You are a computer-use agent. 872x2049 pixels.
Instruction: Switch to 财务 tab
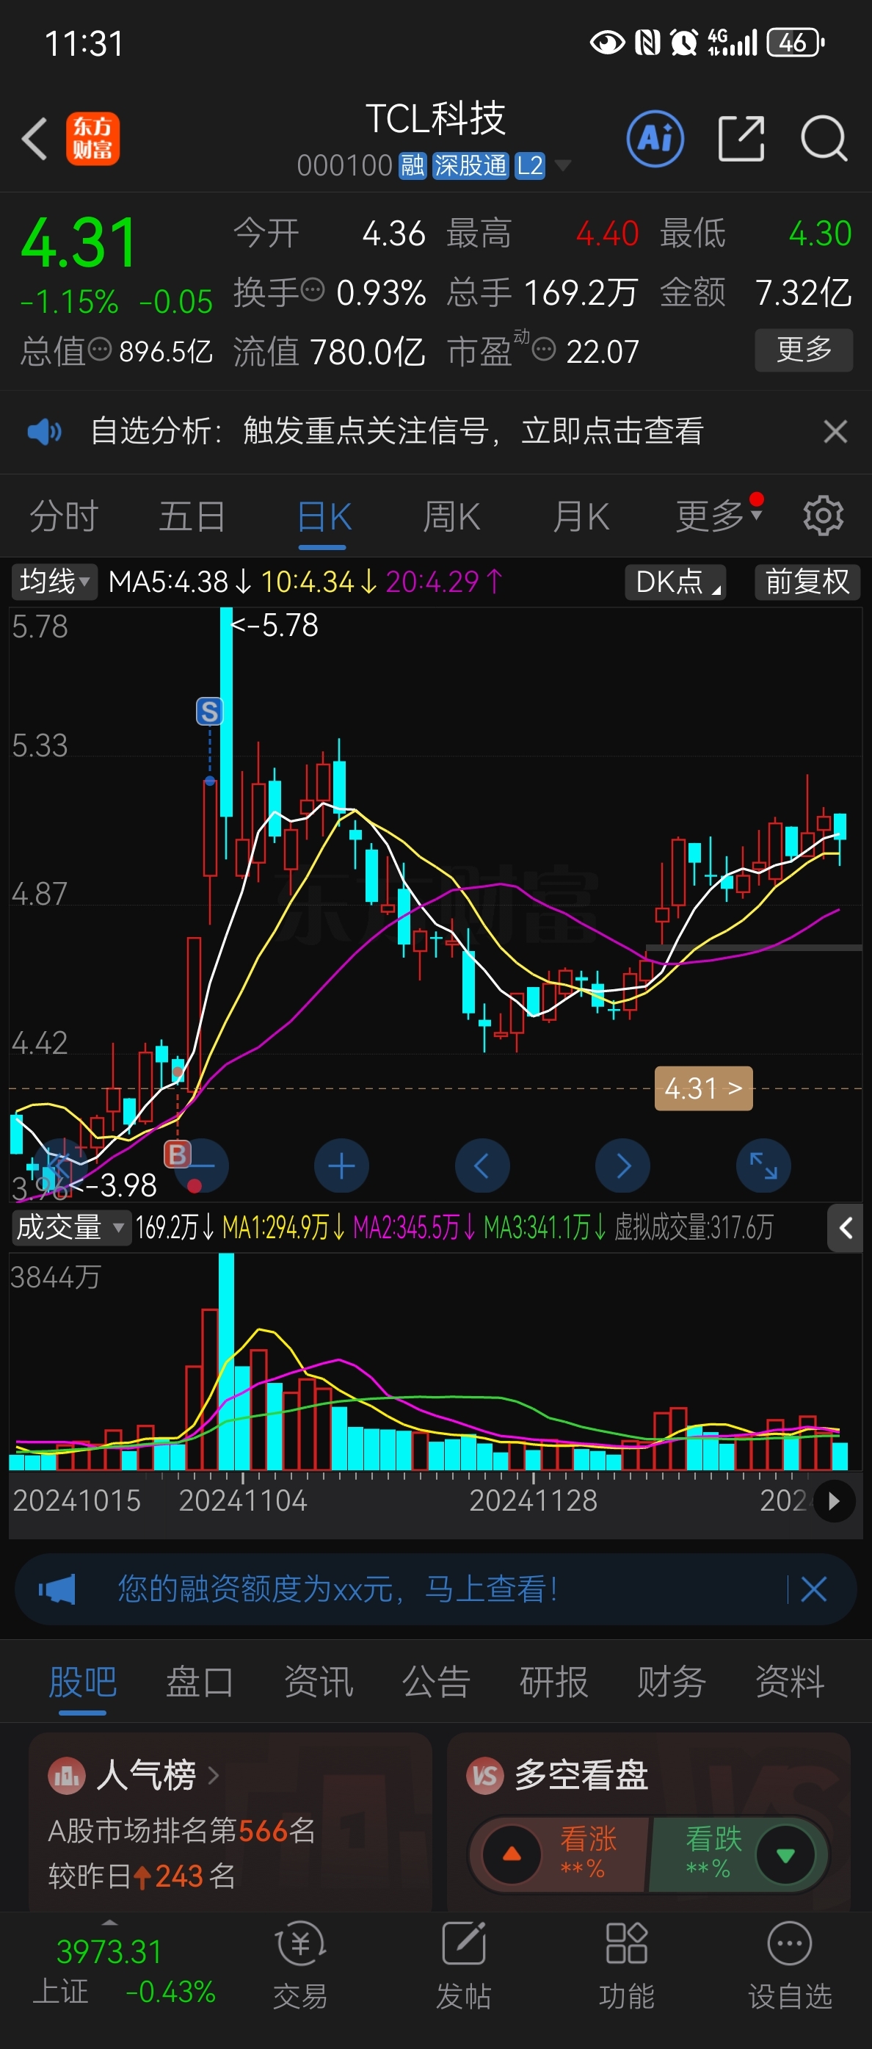672,1682
